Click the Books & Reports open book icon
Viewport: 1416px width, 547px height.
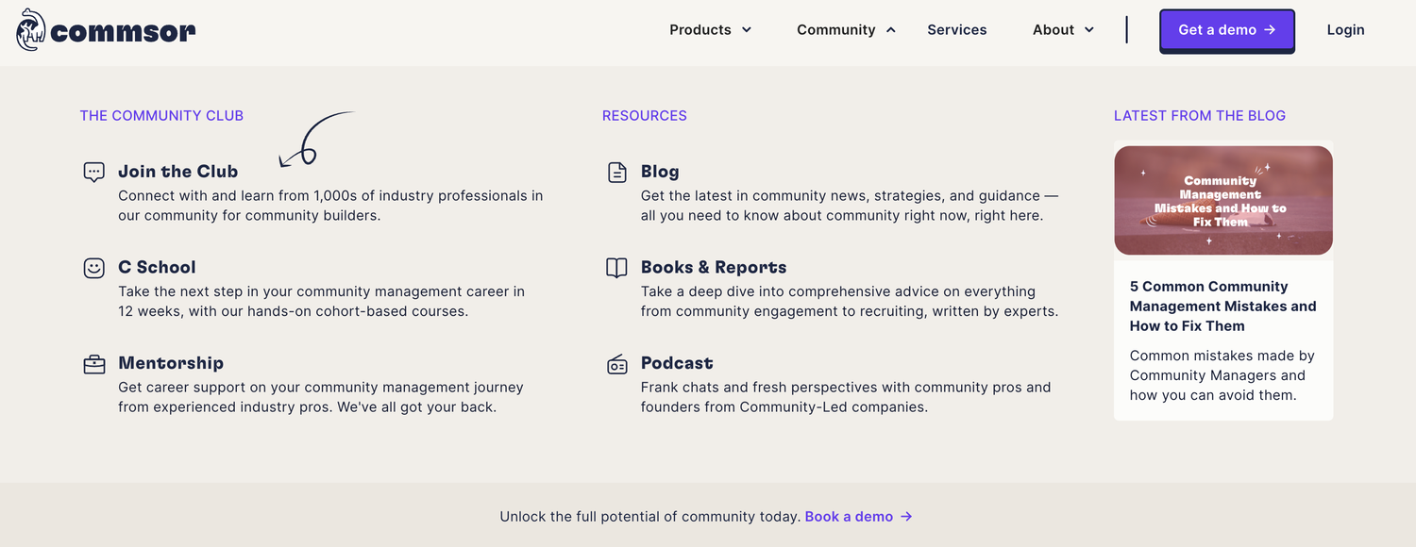pyautogui.click(x=616, y=268)
